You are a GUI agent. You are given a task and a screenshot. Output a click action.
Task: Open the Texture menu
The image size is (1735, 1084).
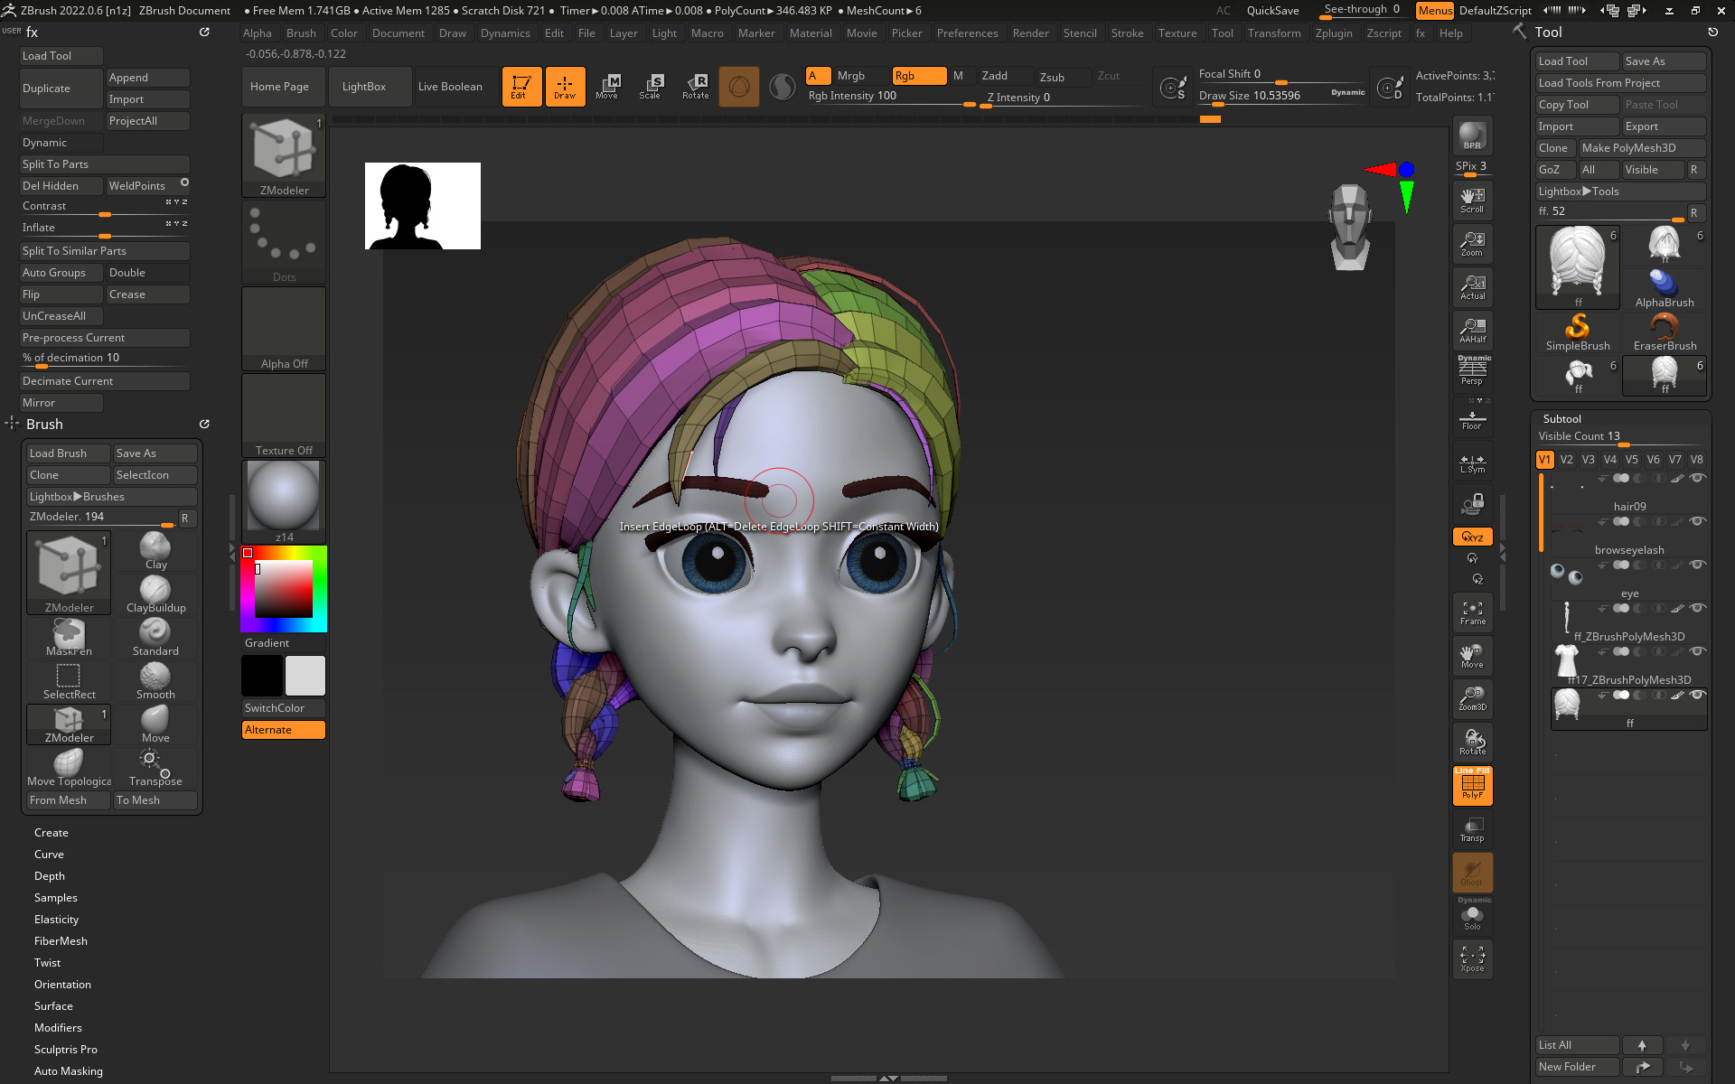(1177, 33)
